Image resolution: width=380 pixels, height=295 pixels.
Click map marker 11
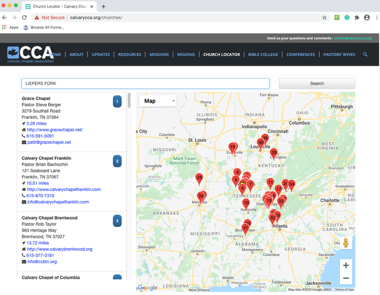pos(270,183)
